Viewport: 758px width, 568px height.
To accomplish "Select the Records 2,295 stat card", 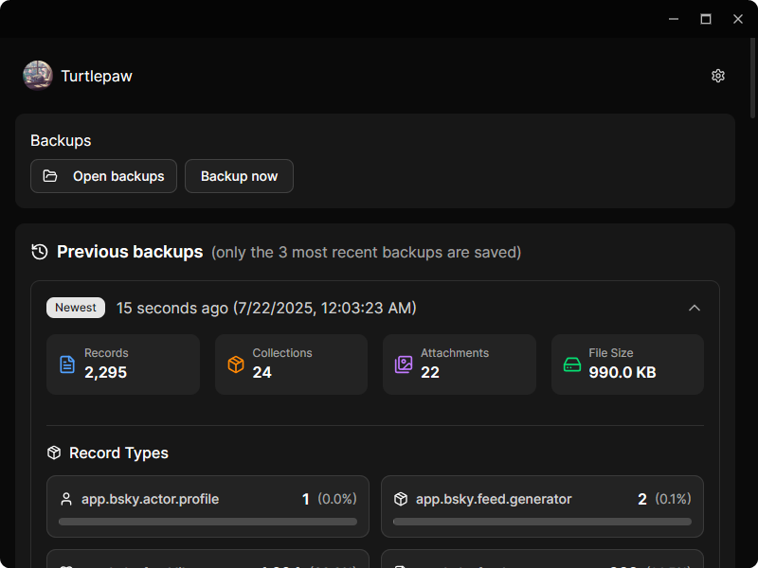I will click(123, 364).
